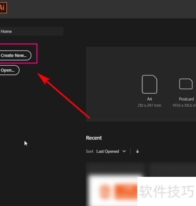Viewport: 196px width, 206px height.
Task: Click the 210 x 297 mm size text
Action: (x=149, y=105)
